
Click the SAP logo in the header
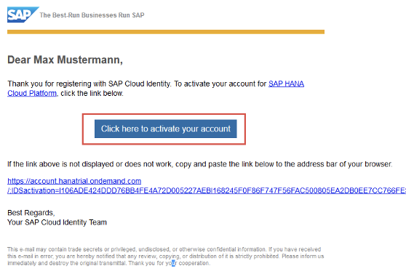pyautogui.click(x=23, y=15)
